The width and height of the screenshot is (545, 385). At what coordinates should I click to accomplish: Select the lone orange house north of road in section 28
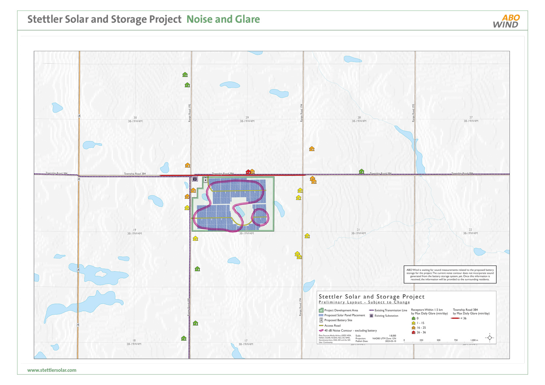(312, 149)
